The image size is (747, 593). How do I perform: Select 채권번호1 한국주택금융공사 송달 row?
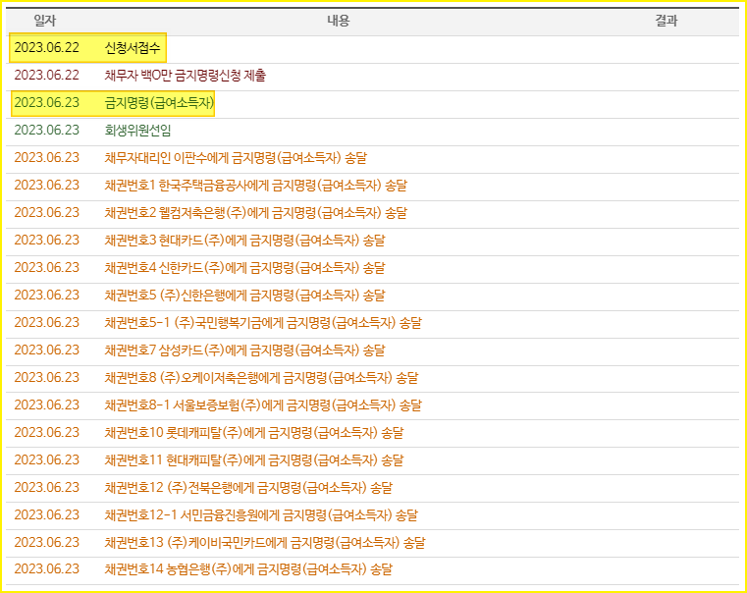(373, 186)
